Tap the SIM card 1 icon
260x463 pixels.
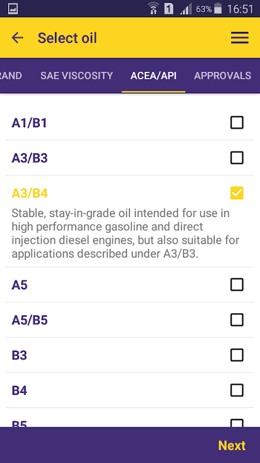[169, 9]
